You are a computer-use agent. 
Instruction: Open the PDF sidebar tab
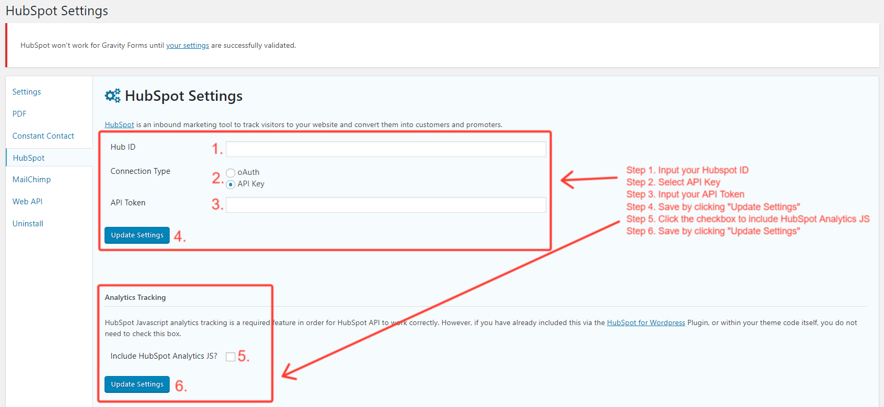point(19,114)
